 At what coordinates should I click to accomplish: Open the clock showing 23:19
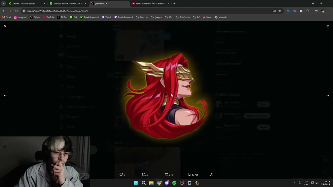coord(325,183)
